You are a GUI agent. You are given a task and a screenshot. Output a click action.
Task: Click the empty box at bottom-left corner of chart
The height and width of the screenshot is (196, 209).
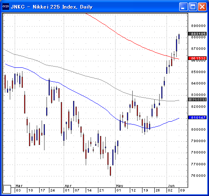(7, 189)
